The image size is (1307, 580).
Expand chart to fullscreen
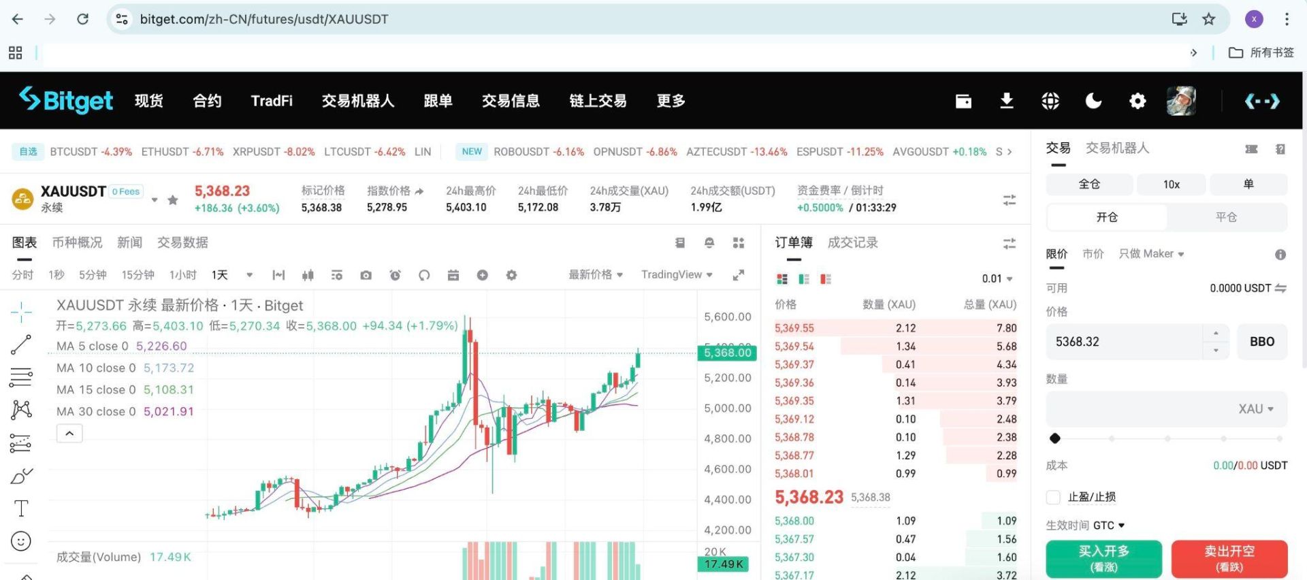pyautogui.click(x=738, y=275)
